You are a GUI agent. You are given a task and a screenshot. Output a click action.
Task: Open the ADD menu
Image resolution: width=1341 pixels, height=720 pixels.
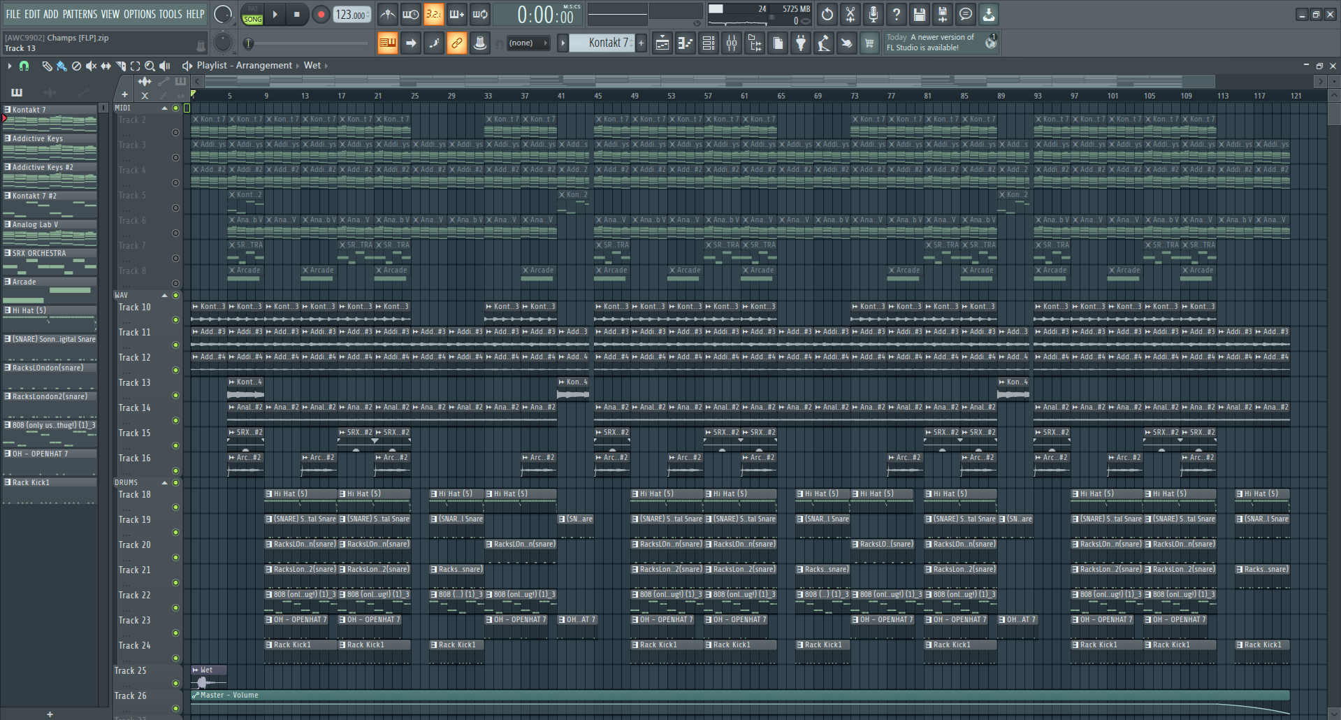click(51, 14)
